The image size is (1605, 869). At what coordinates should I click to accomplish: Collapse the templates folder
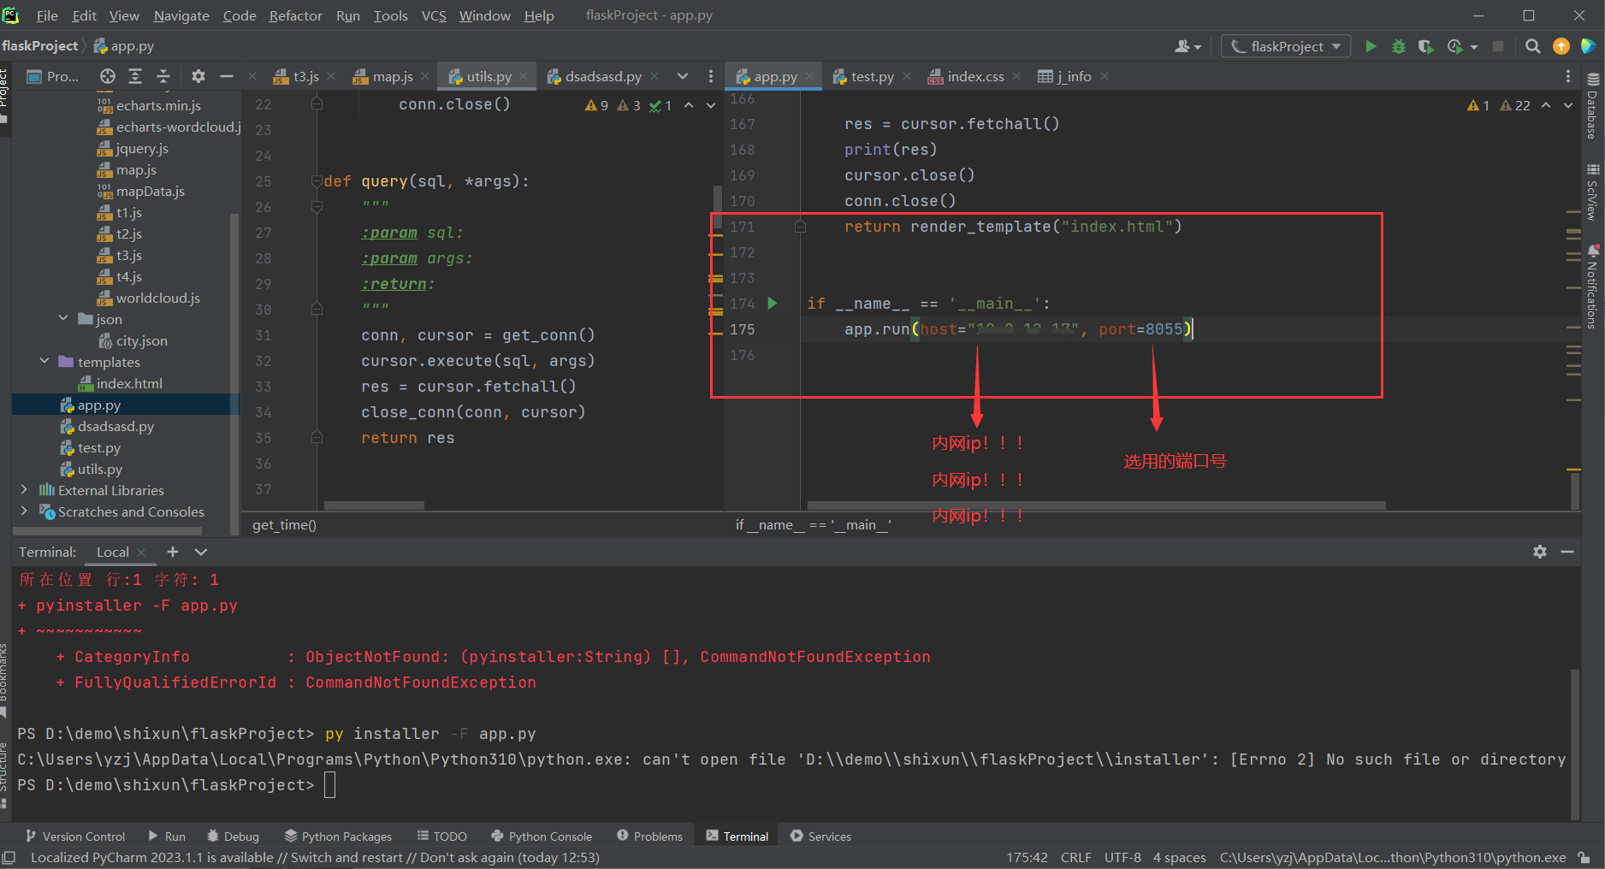pos(44,362)
